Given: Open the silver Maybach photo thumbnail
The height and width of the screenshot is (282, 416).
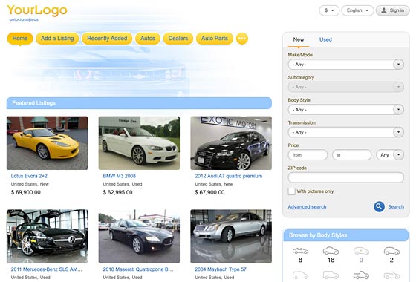Looking at the screenshot, I should pyautogui.click(x=231, y=237).
